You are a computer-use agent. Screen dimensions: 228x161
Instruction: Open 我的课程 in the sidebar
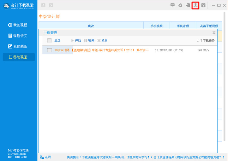click(19, 25)
